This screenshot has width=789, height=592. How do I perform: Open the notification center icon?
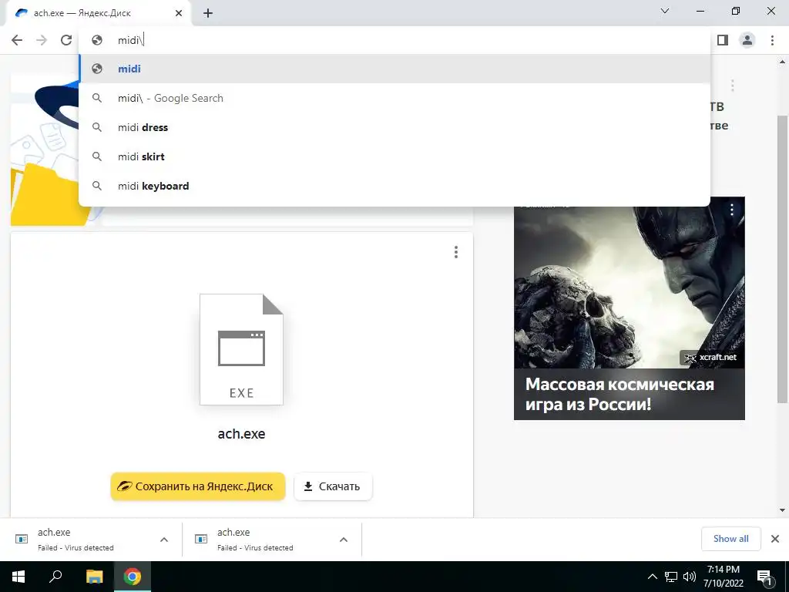tap(764, 577)
